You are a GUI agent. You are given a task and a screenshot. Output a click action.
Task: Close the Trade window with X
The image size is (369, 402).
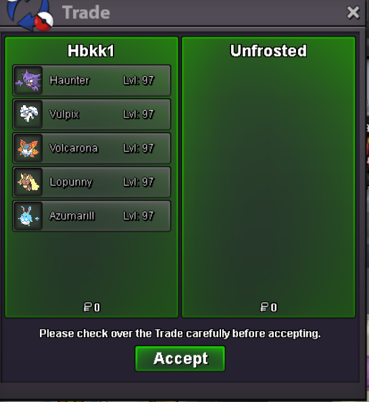353,13
